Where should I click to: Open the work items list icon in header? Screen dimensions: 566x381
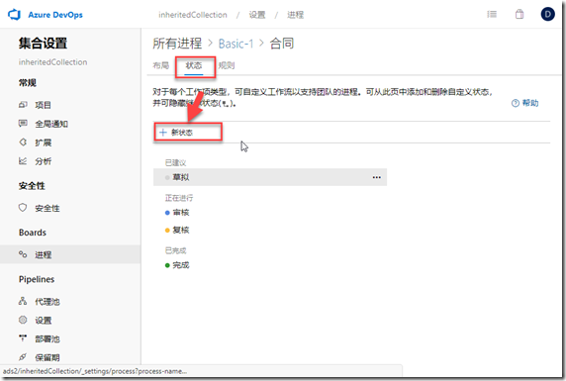[492, 15]
